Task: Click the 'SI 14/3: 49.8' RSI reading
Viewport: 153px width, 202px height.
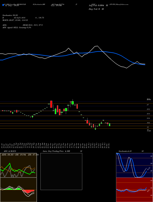Action: [20, 18]
